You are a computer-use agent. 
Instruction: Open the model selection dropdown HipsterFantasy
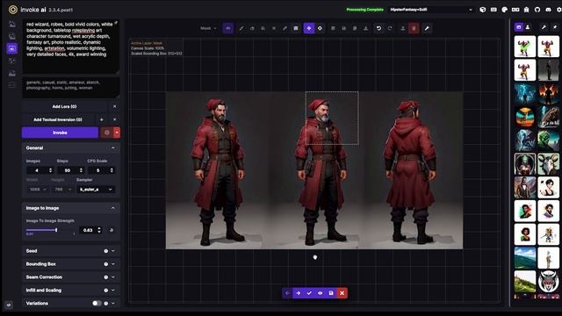pyautogui.click(x=431, y=10)
